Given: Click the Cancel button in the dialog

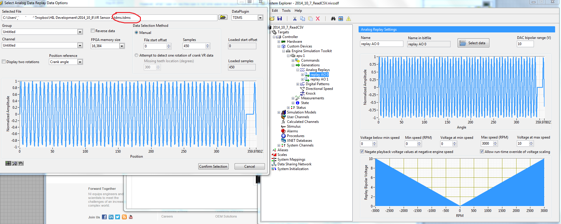Looking at the screenshot, I should tap(250, 167).
